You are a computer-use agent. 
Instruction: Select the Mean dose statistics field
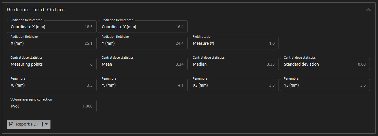(x=143, y=64)
